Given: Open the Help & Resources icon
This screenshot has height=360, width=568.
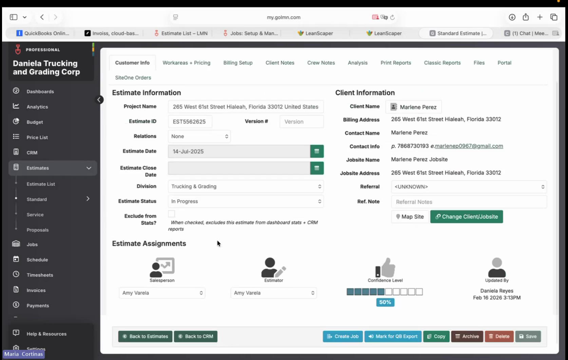Looking at the screenshot, I should (x=16, y=333).
